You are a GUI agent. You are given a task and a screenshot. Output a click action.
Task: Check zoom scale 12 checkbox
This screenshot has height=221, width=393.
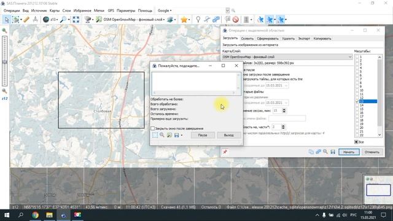click(357, 98)
